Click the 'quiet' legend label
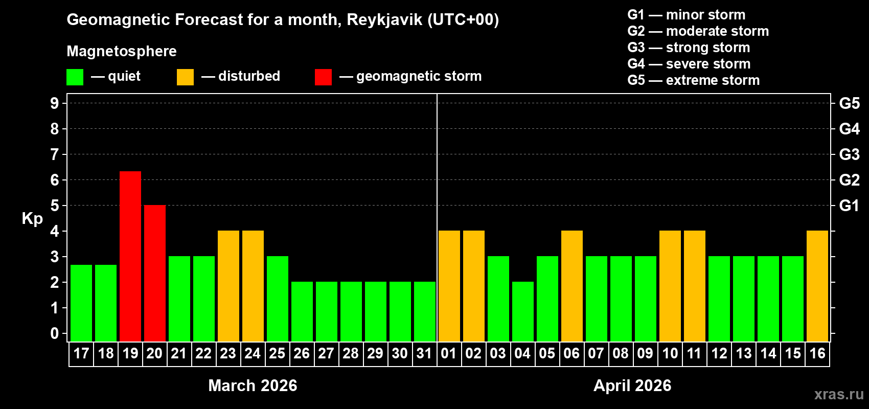The width and height of the screenshot is (869, 409). coord(124,77)
